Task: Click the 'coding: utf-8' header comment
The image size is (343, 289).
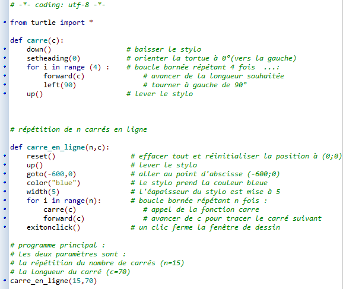Action: tap(58, 5)
